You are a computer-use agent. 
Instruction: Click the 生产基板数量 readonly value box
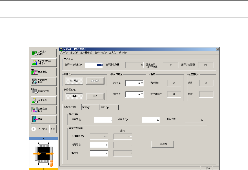pos(134,65)
